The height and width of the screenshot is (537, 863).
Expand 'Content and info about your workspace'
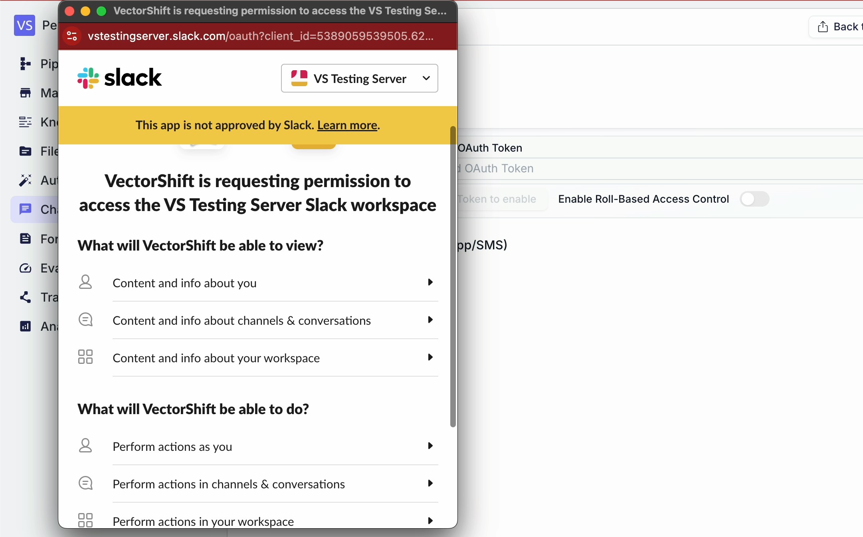(430, 358)
